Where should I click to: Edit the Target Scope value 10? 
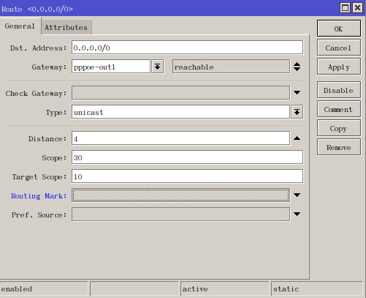tap(187, 176)
